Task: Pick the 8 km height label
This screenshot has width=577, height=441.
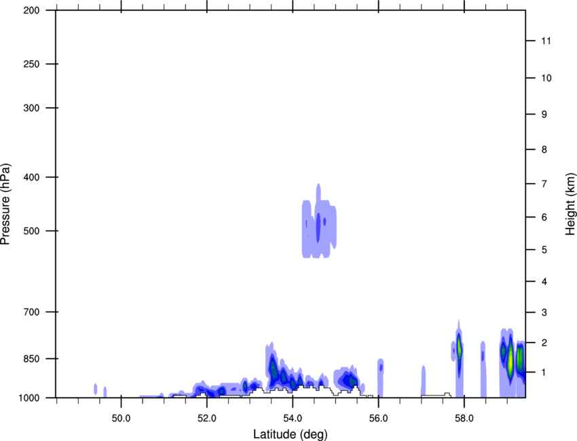Action: coord(544,150)
